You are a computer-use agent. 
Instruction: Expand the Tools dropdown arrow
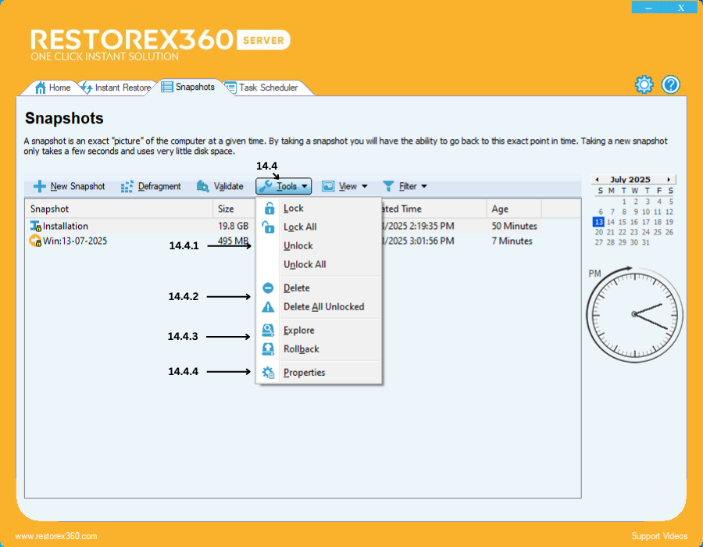pos(305,186)
